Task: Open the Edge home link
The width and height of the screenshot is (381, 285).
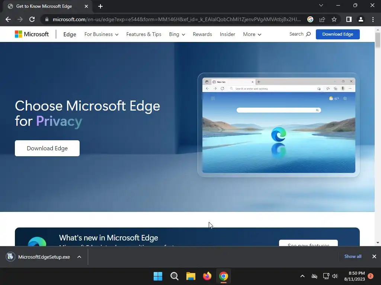Action: click(x=70, y=35)
